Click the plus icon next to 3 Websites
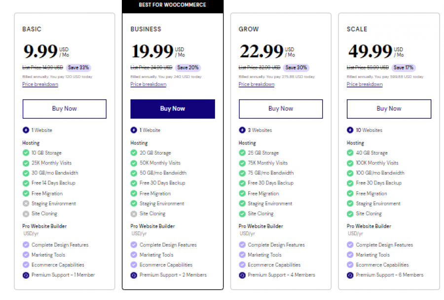 [242, 130]
